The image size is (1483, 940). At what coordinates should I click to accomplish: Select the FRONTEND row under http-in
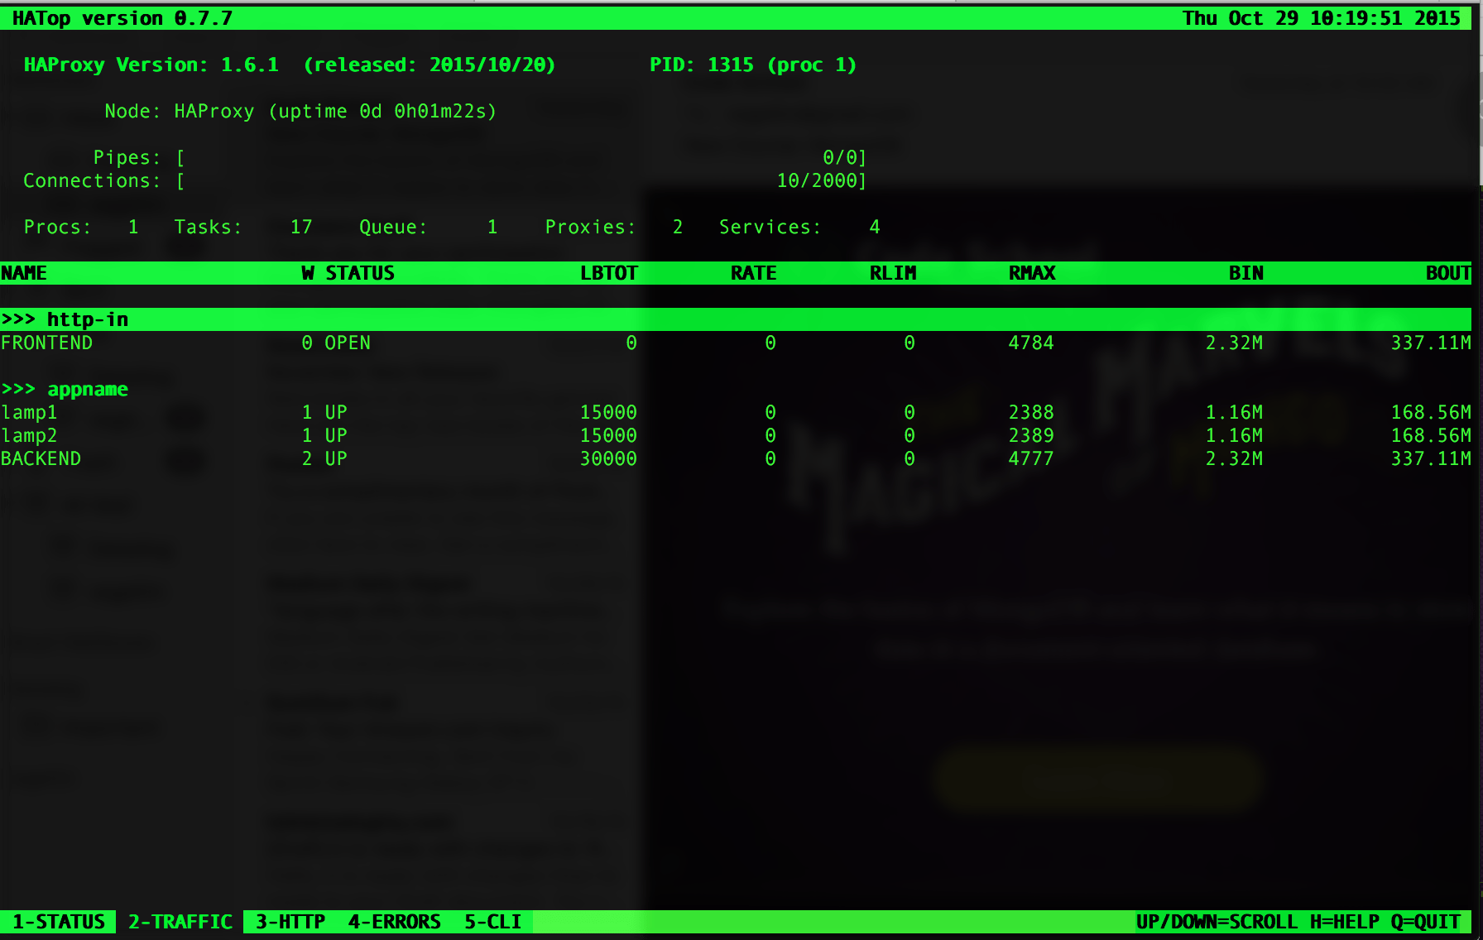46,343
